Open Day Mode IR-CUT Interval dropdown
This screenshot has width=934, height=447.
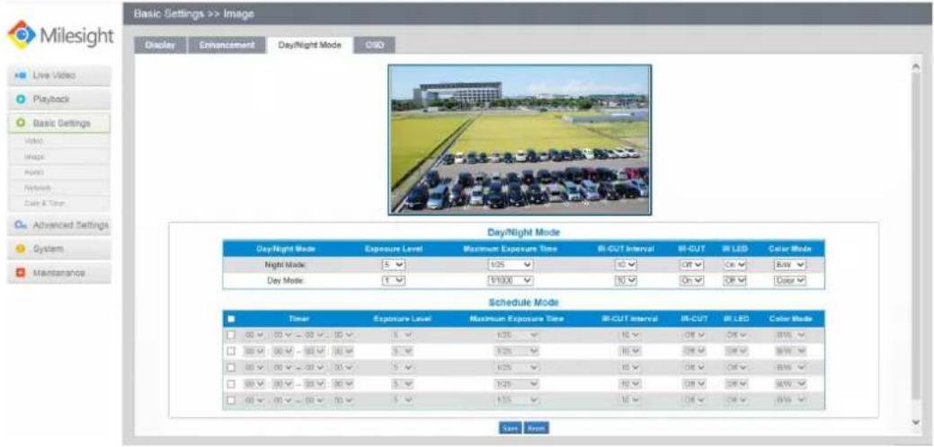tap(626, 281)
